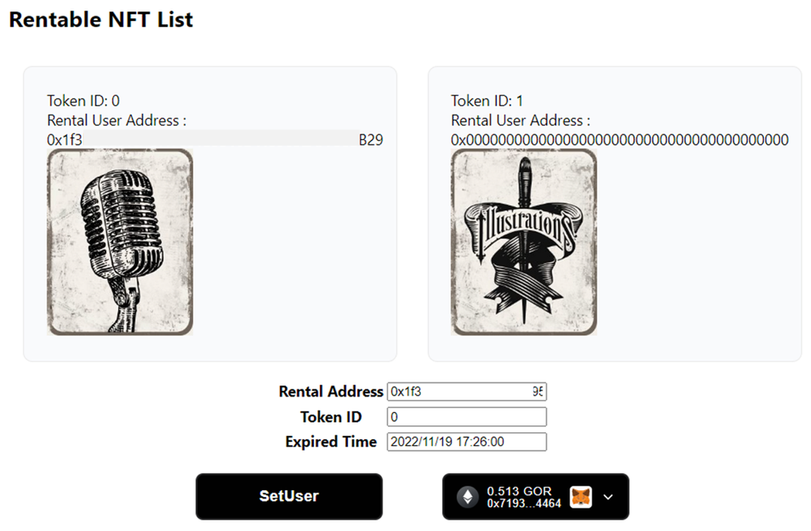Focus the Rental Address input field
The height and width of the screenshot is (531, 811).
[x=466, y=391]
